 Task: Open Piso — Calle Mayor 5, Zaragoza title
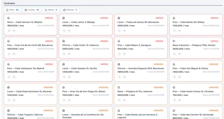(x=134, y=45)
